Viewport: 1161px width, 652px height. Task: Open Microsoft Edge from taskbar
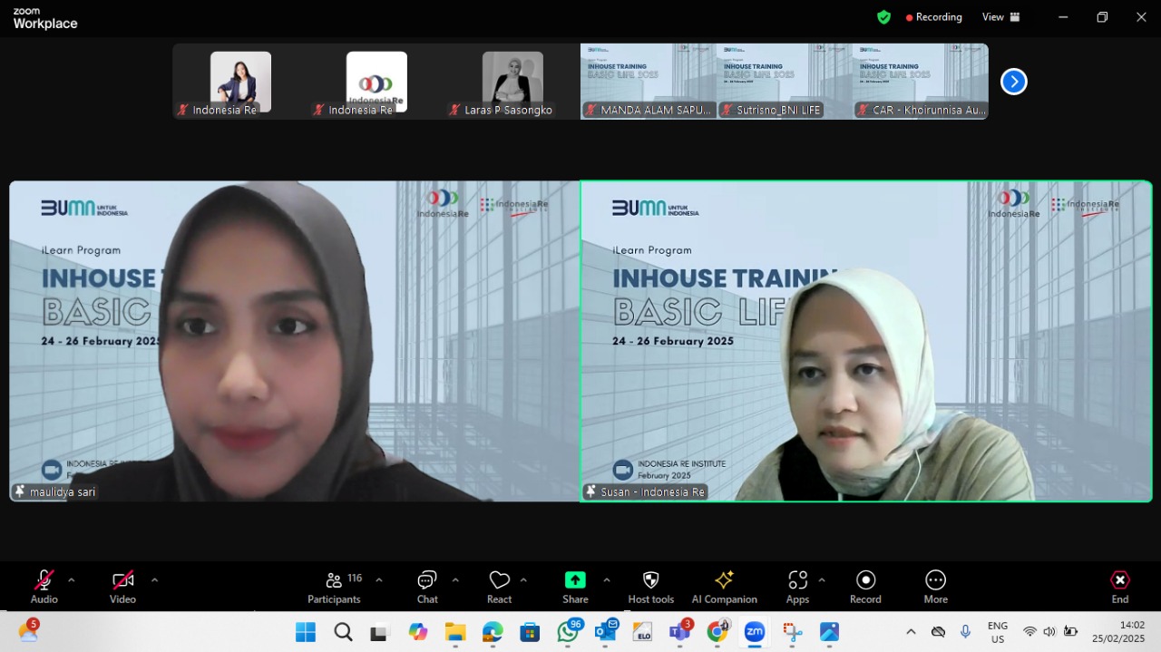pyautogui.click(x=493, y=632)
